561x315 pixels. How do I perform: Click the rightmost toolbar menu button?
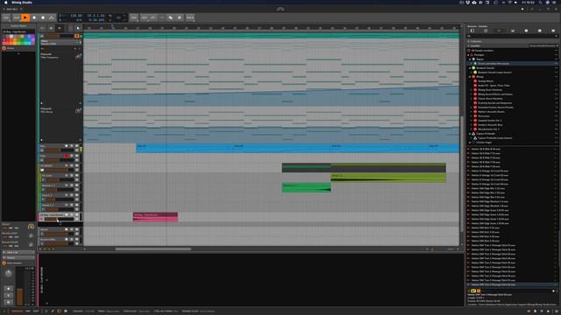[x=190, y=17]
